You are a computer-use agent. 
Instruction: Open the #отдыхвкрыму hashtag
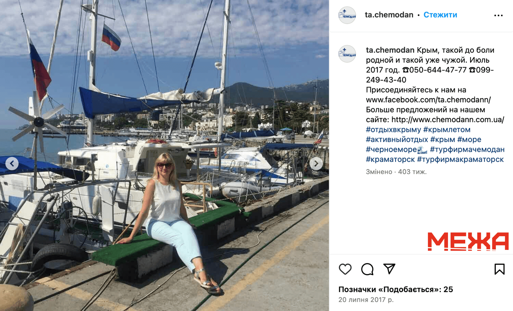click(x=393, y=130)
